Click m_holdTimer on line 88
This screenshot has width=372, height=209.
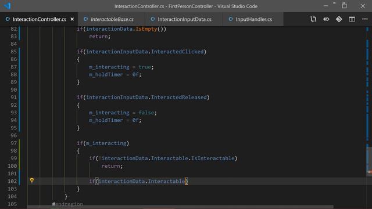(106, 75)
